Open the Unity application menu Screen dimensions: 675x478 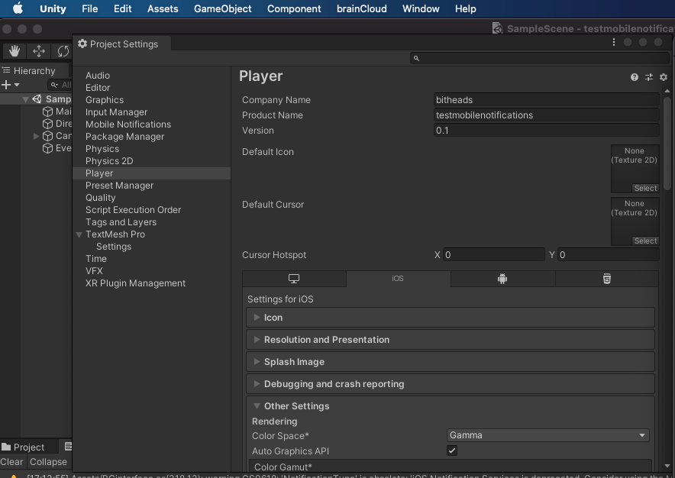coord(53,8)
